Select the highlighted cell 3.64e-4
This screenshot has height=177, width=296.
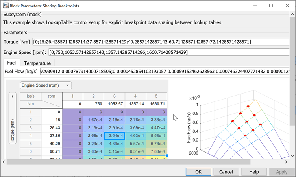click(x=115, y=136)
